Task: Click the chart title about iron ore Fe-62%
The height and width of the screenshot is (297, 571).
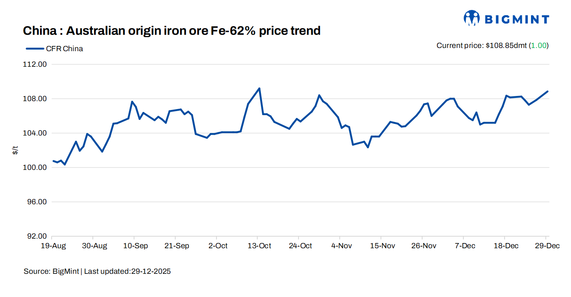Action: 172,31
